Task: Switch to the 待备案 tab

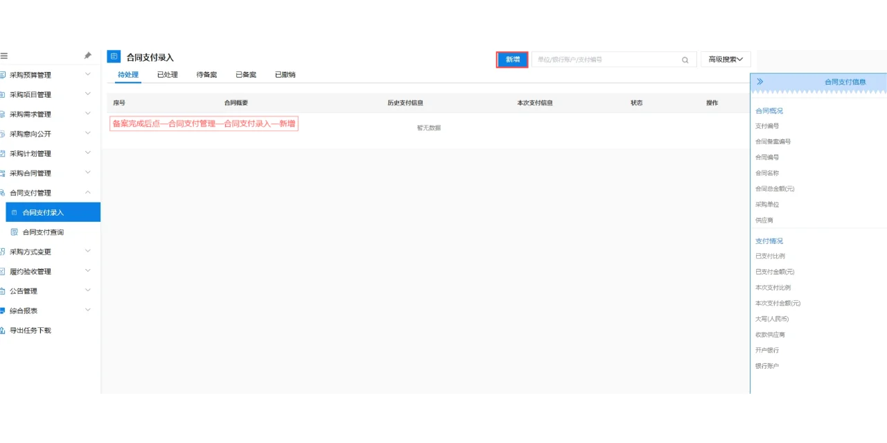Action: tap(207, 75)
